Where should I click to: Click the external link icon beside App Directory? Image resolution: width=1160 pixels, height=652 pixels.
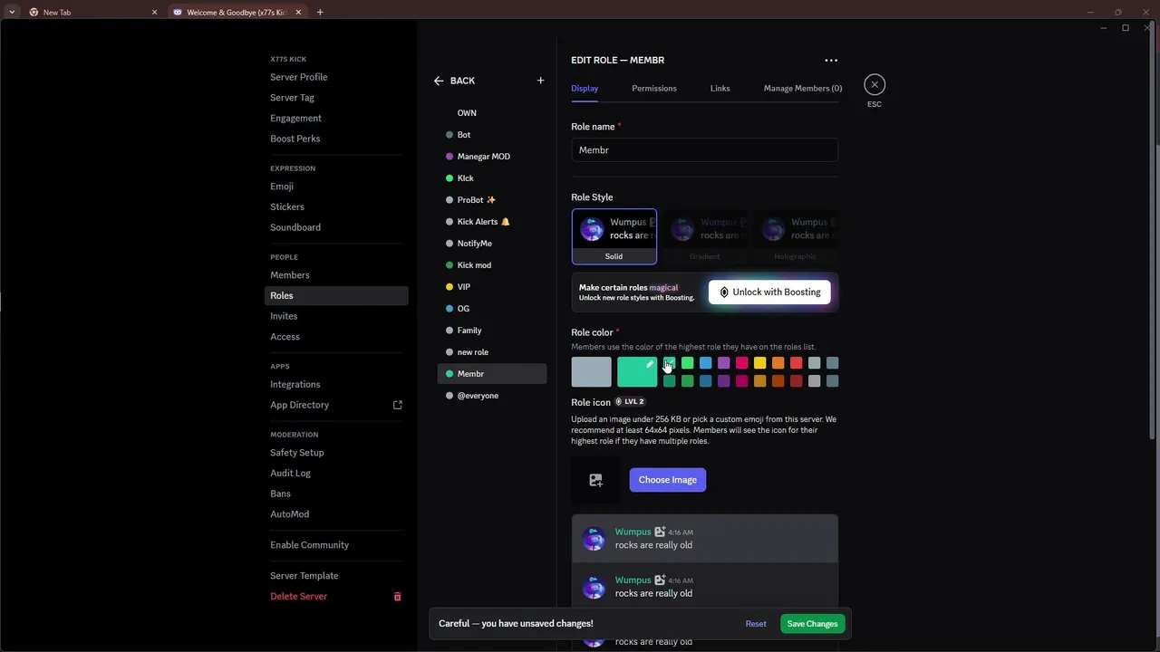click(x=397, y=405)
